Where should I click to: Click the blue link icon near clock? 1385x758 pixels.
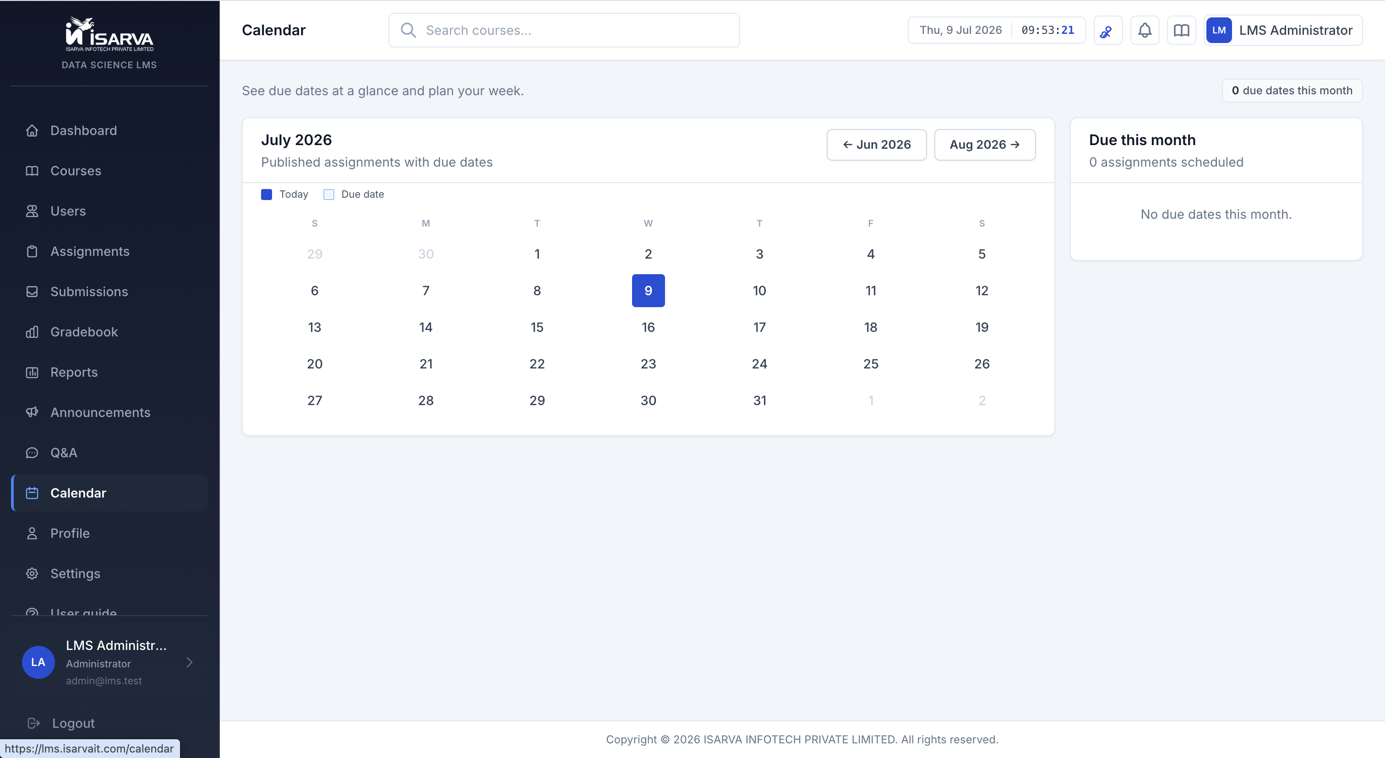pyautogui.click(x=1107, y=31)
